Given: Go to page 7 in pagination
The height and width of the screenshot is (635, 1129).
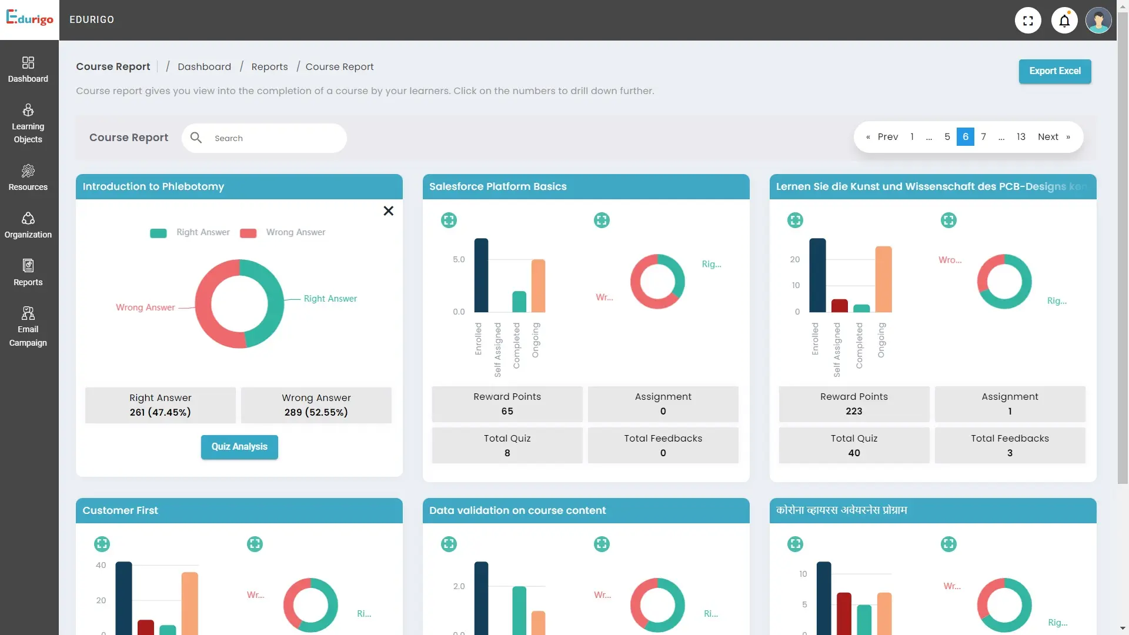Looking at the screenshot, I should click(983, 136).
